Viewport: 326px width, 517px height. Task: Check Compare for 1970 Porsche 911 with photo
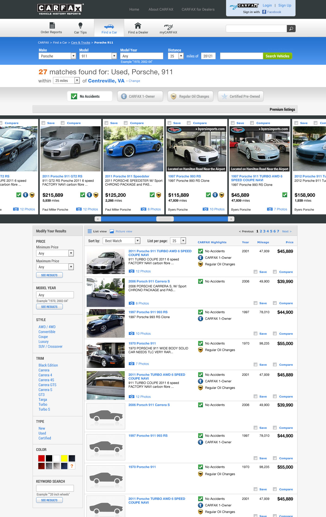click(275, 365)
